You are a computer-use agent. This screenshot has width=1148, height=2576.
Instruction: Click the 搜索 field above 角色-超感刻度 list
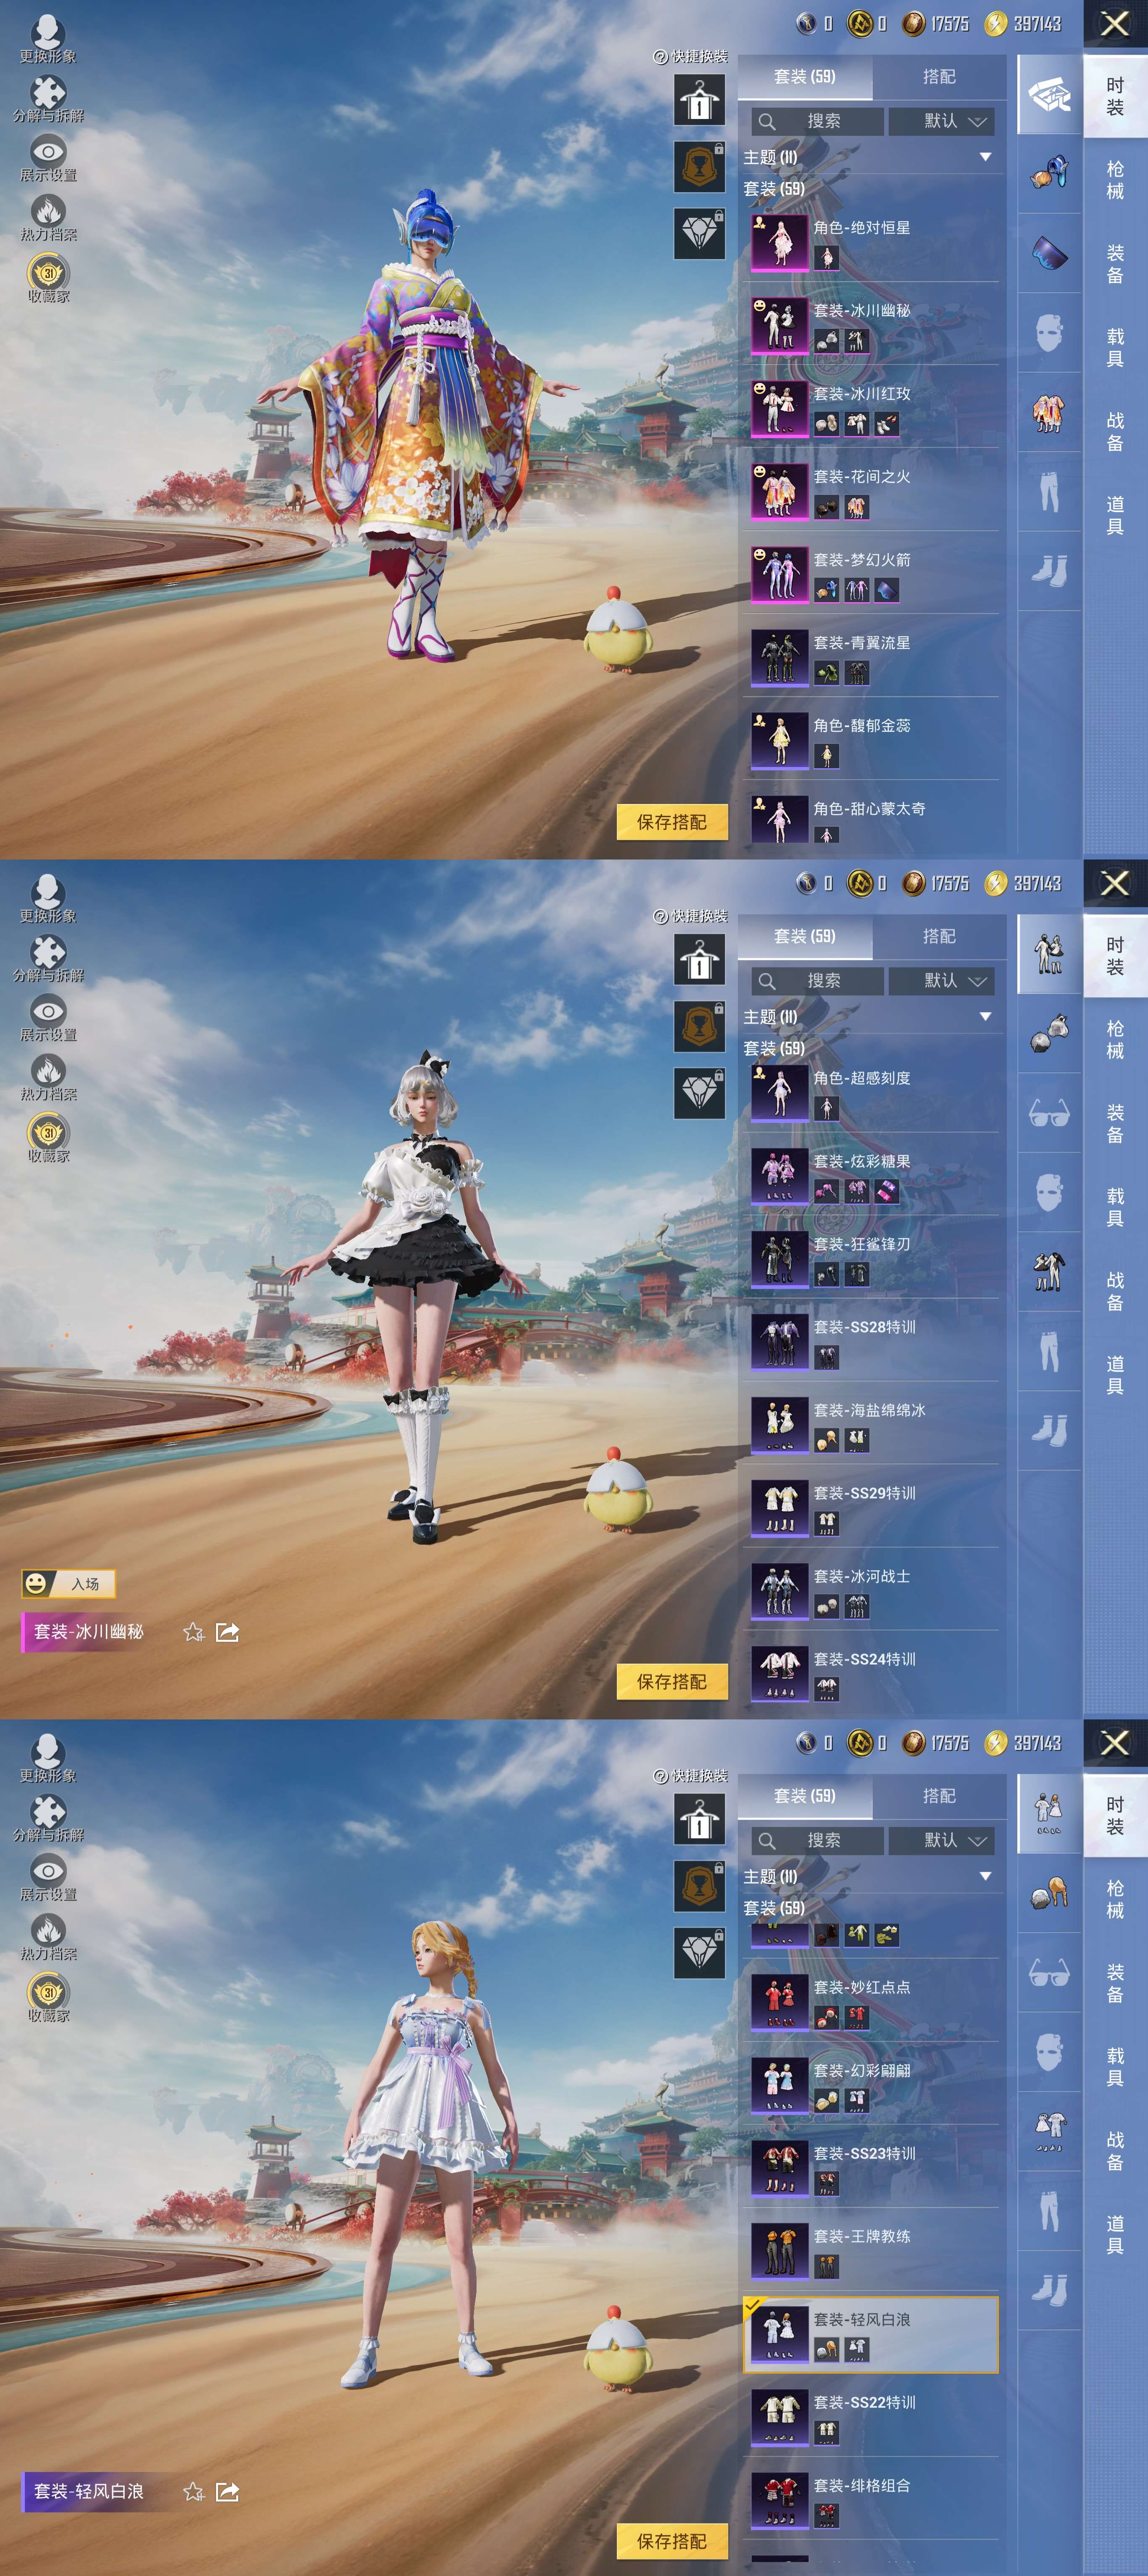817,981
